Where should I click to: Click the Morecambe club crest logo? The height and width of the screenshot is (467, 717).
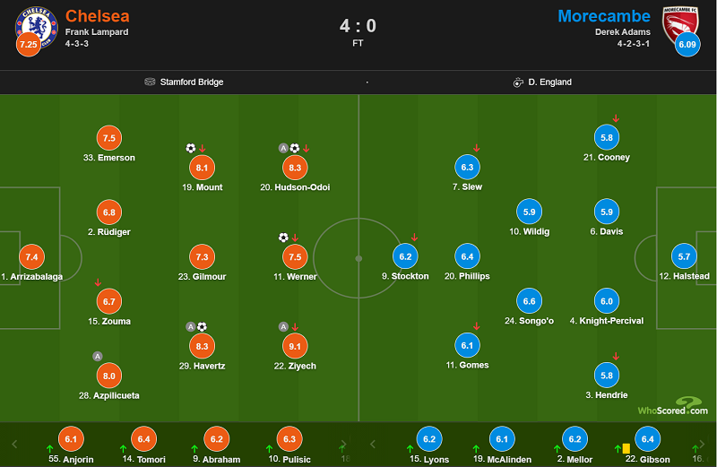(680, 25)
